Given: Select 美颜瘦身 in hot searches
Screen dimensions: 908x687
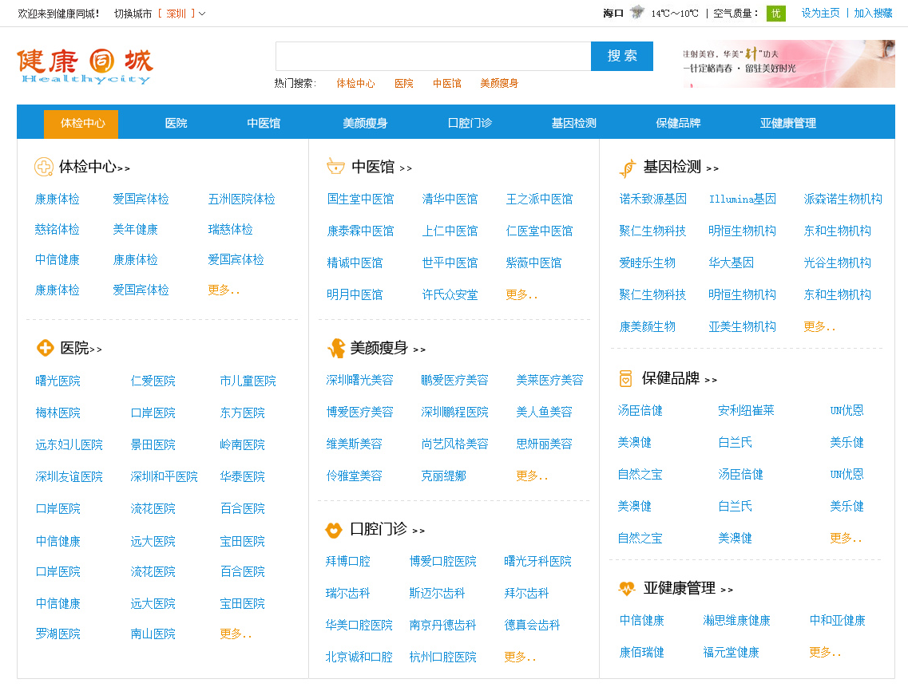Looking at the screenshot, I should click(498, 82).
